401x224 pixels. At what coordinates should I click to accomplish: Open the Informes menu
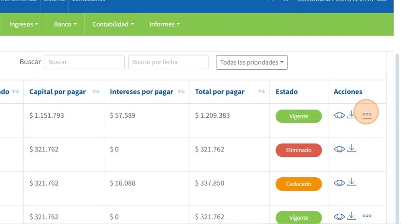tap(165, 24)
